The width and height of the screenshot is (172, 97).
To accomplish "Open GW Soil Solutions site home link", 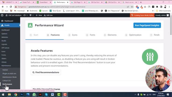I will (x=13, y=15).
